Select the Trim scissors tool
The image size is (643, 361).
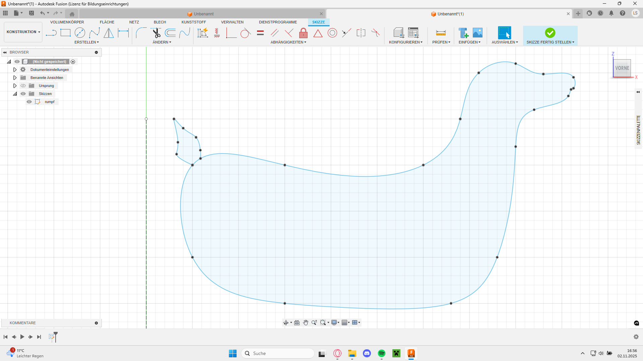156,33
